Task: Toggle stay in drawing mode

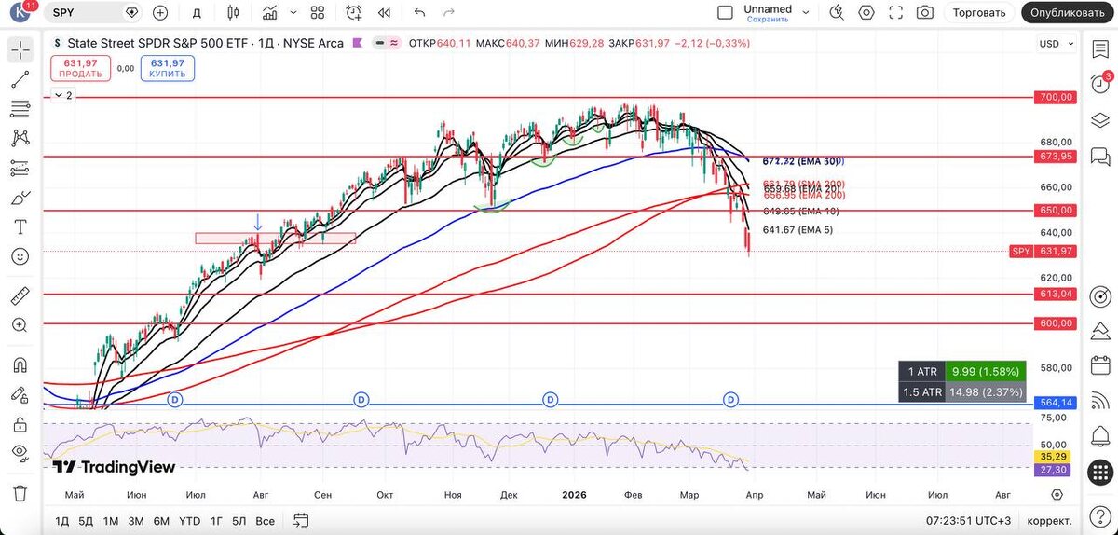Action: [x=20, y=394]
